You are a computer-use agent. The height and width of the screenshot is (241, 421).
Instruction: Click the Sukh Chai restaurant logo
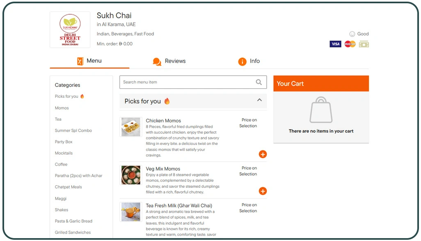70,29
